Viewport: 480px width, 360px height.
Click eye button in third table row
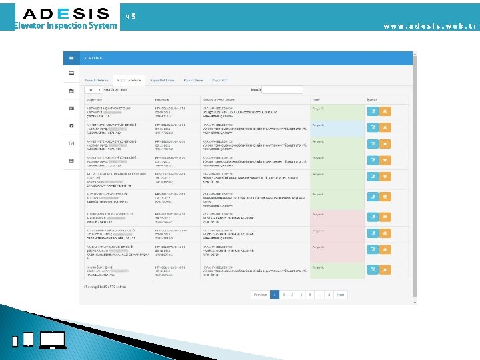pos(385,144)
